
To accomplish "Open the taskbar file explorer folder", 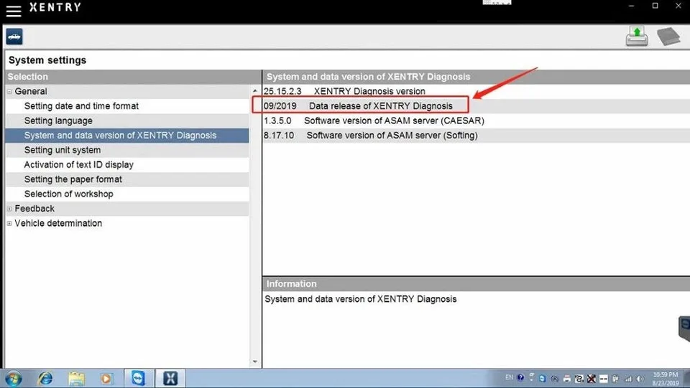I will tap(77, 379).
